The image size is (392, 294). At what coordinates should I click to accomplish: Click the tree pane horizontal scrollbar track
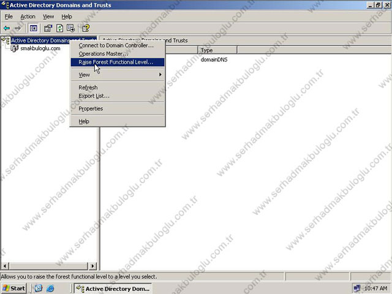pos(48,266)
